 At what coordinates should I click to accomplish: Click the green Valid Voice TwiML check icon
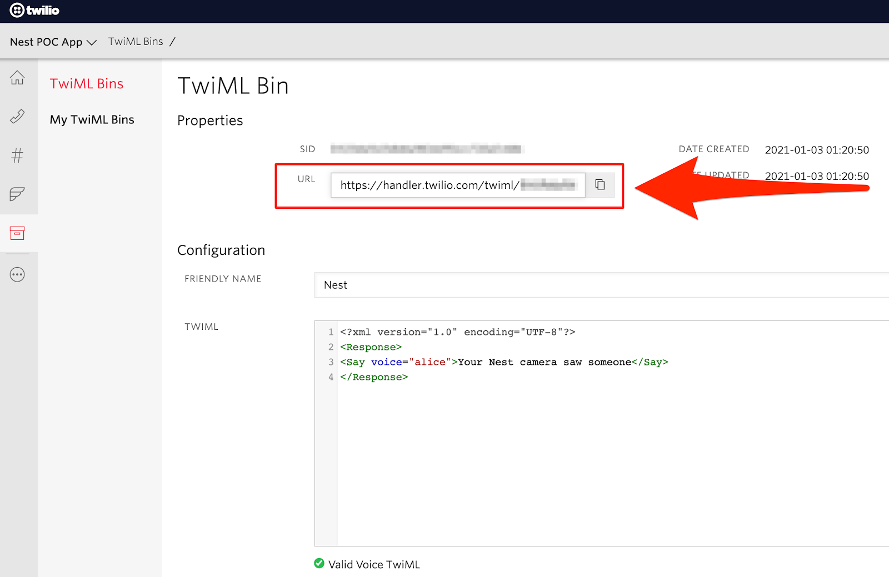click(319, 563)
